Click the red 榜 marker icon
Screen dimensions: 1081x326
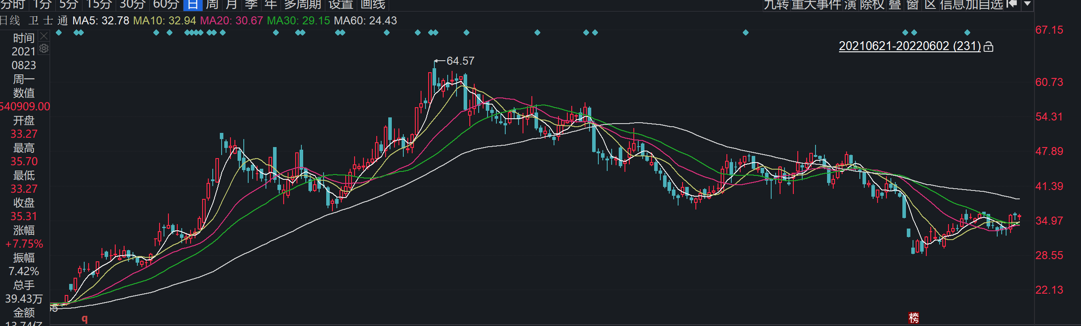[913, 318]
